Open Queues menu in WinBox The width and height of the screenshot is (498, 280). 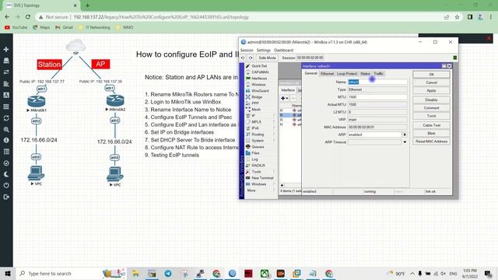point(258,147)
